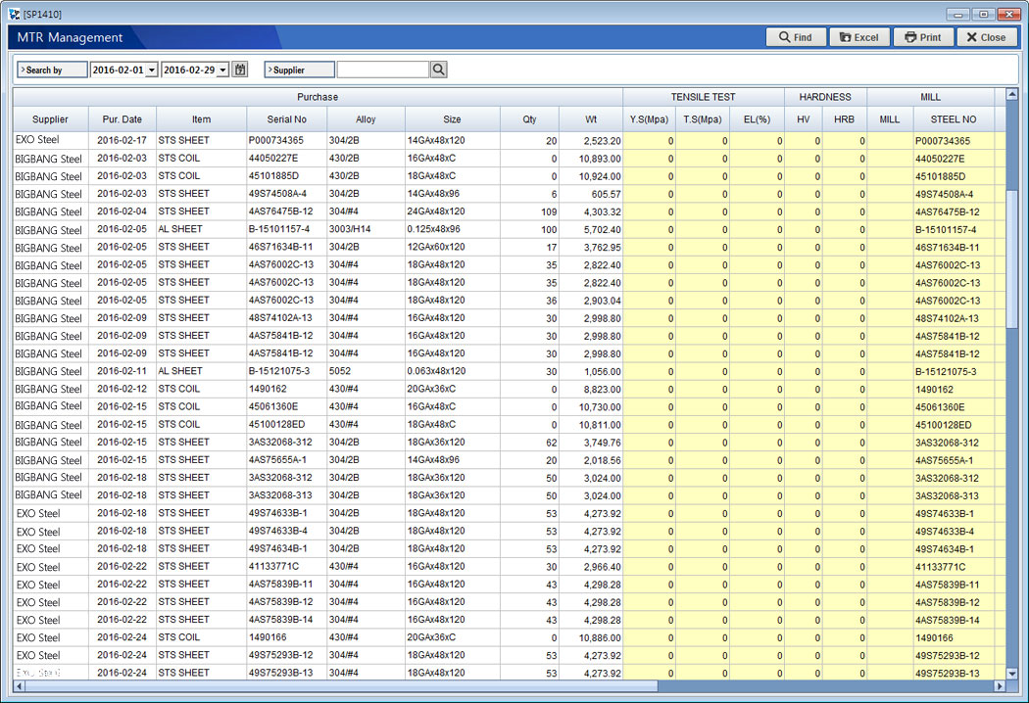Select serial number 46S71634B-11 cell
Viewport: 1029px width, 703px height.
pyautogui.click(x=287, y=247)
